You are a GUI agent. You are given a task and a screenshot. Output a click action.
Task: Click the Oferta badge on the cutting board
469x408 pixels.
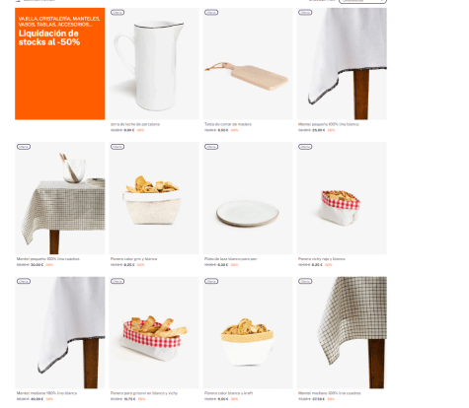211,13
